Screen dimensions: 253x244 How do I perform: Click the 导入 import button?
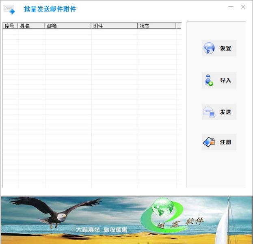click(219, 80)
